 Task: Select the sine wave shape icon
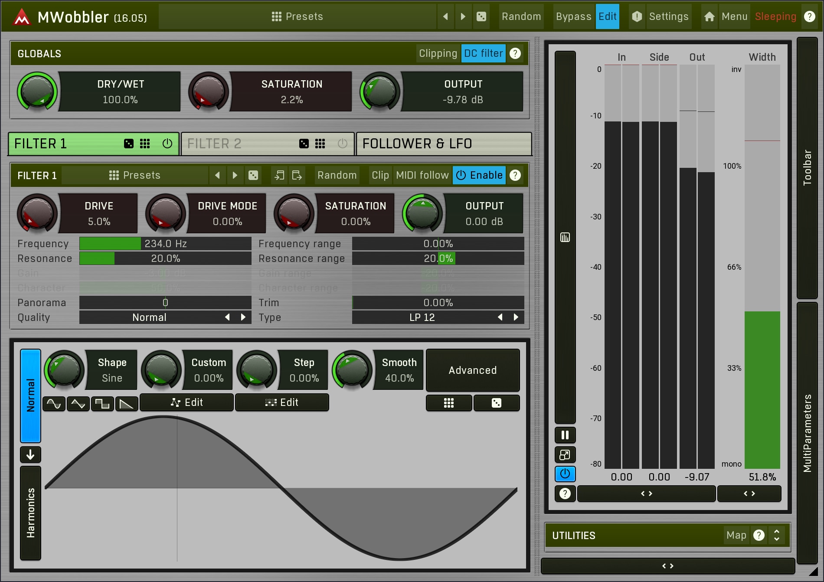[x=54, y=404]
